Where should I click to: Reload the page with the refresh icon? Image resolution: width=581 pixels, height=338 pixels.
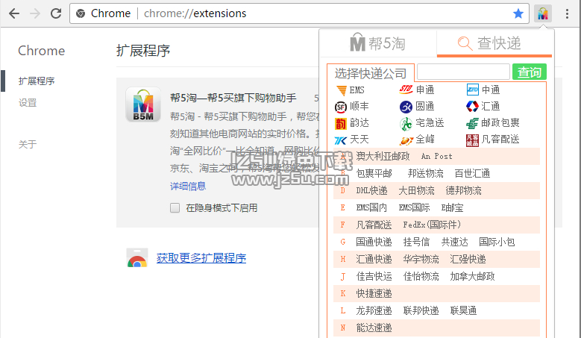[x=56, y=13]
